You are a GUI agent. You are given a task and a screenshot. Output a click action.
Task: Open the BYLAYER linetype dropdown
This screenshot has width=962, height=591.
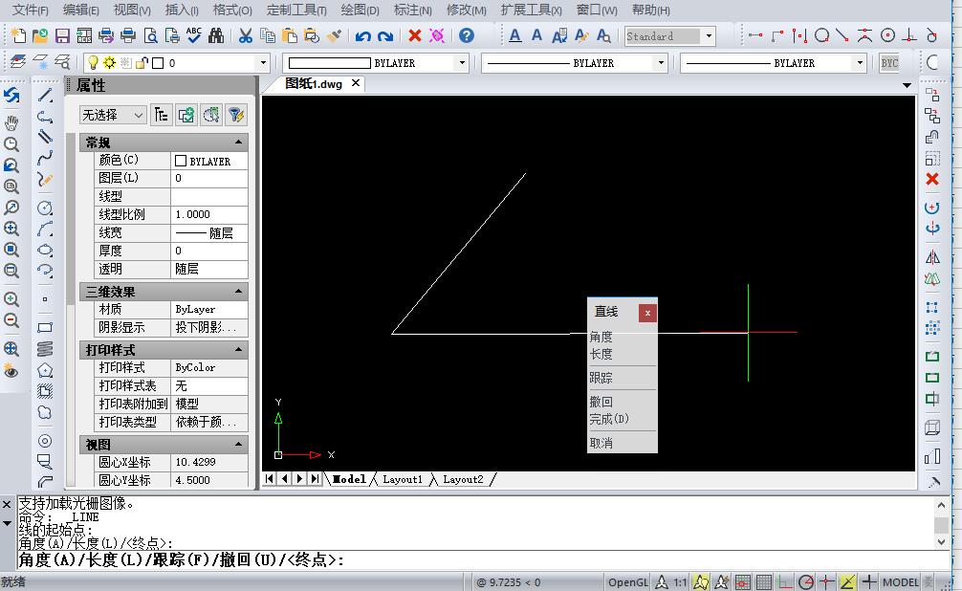click(x=661, y=62)
